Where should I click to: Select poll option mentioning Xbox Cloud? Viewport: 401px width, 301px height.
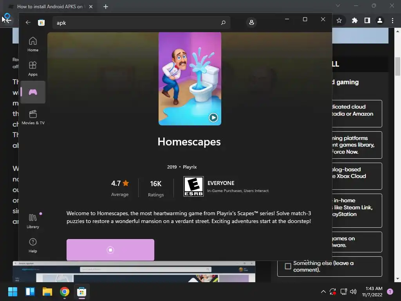pyautogui.click(x=357, y=176)
